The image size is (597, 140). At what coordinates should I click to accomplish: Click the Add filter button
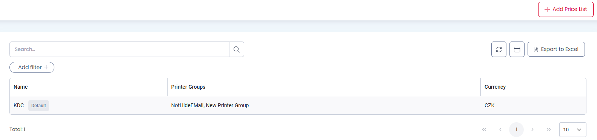point(32,67)
